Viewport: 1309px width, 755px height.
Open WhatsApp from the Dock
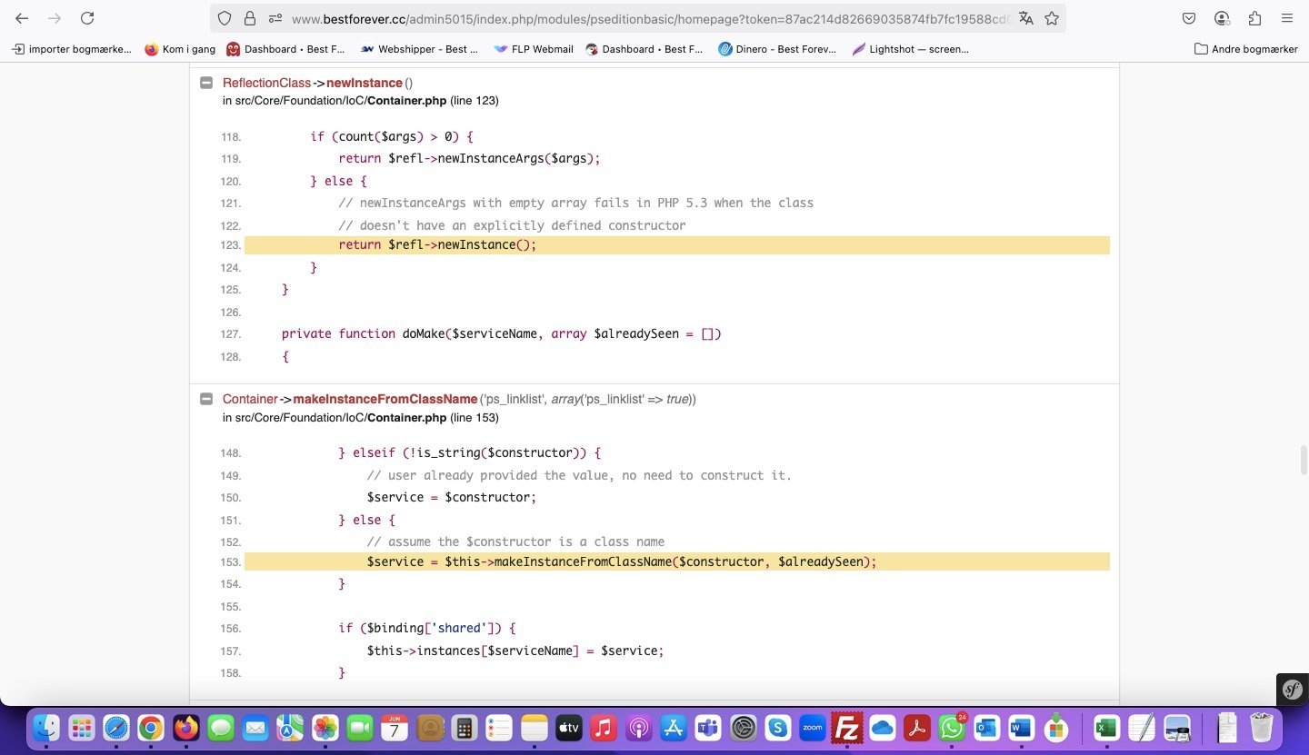[952, 728]
